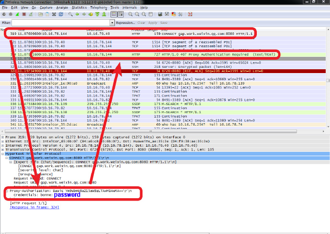Stop the running capture (red square)
Image resolution: width=330 pixels, height=234 pixels.
coord(24,14)
